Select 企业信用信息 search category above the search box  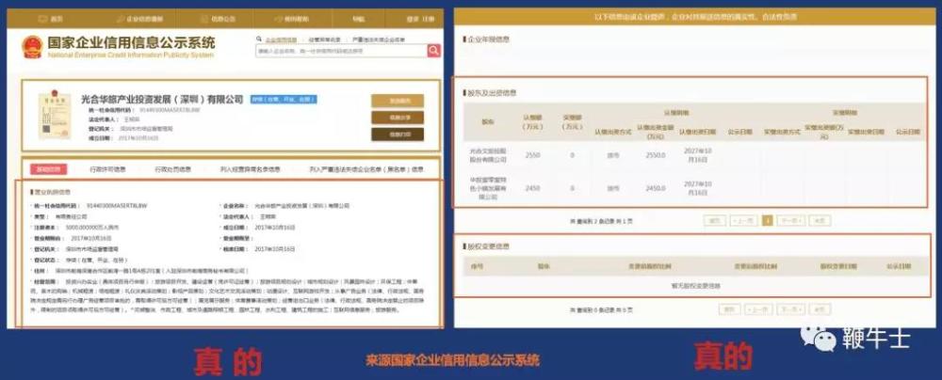[x=281, y=40]
